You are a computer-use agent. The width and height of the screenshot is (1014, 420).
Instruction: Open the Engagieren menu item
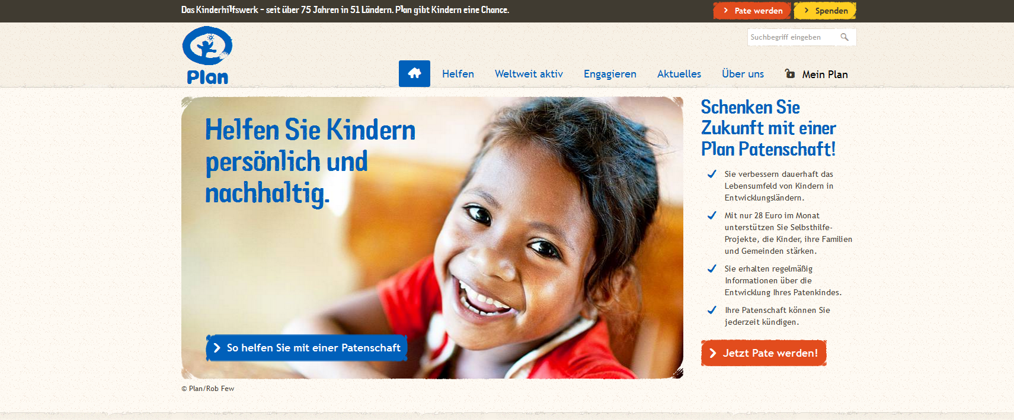(x=610, y=74)
